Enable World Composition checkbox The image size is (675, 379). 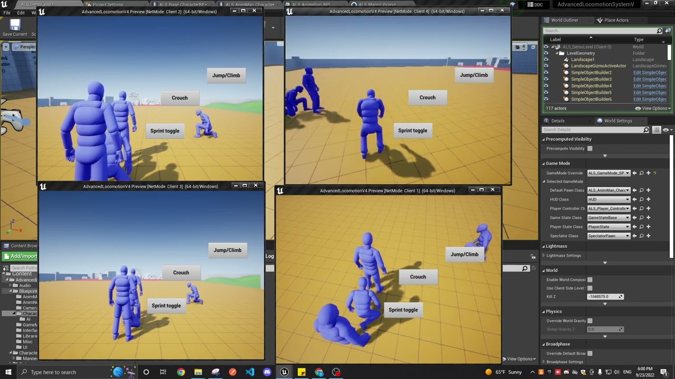pos(590,280)
